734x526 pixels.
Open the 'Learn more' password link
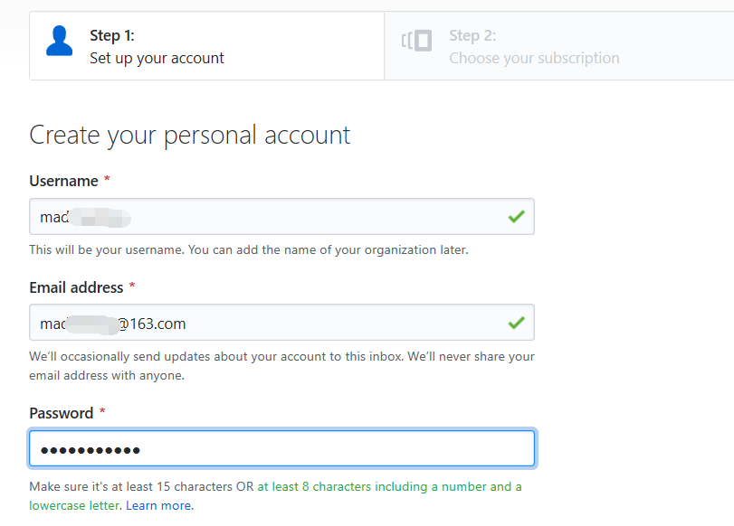(x=158, y=505)
